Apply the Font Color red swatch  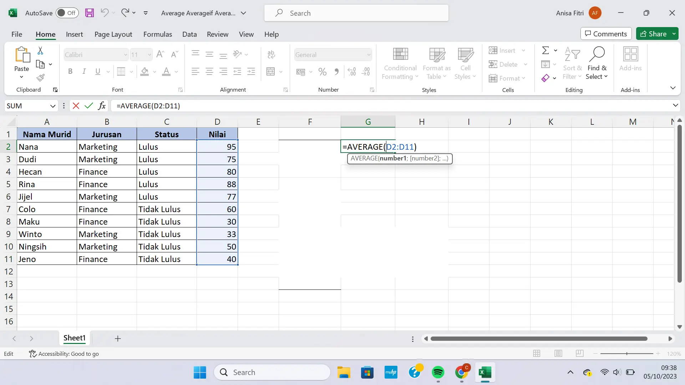pyautogui.click(x=166, y=72)
